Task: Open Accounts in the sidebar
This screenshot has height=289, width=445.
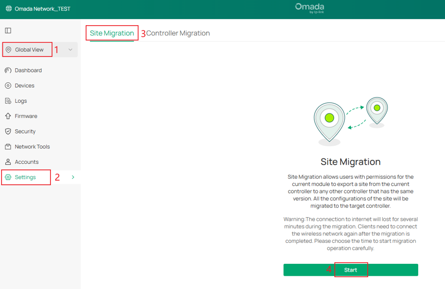Action: click(x=27, y=162)
